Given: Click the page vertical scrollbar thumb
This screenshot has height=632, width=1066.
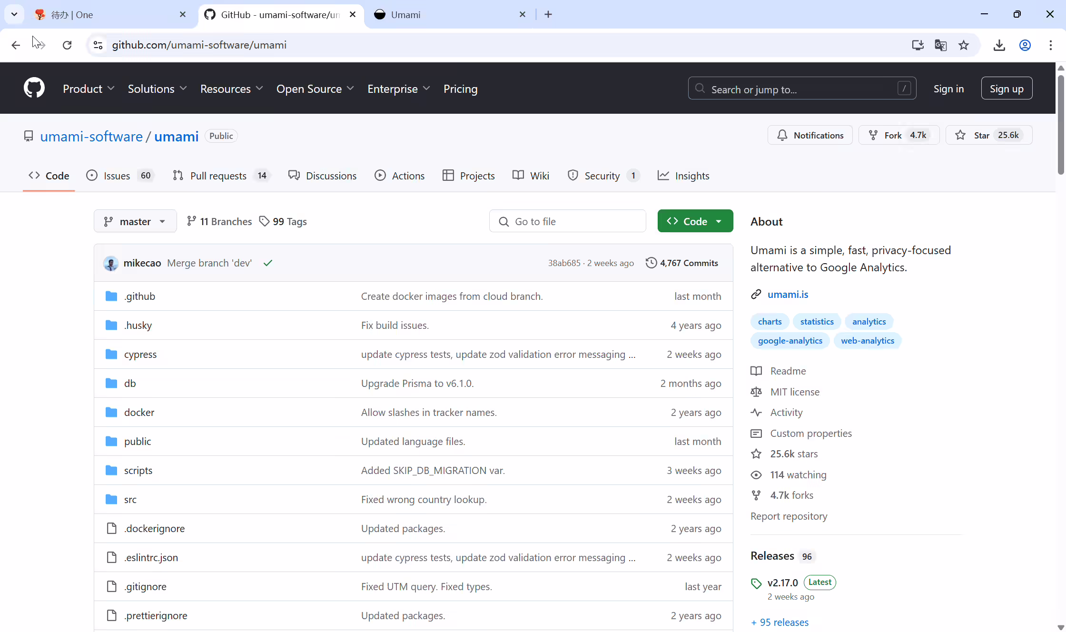Looking at the screenshot, I should click(1061, 124).
